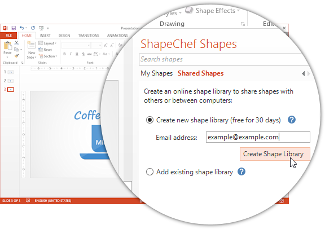Viewport: 325px width, 229px height.
Task: Click the Paste clipboard icon
Action: pos(8,46)
